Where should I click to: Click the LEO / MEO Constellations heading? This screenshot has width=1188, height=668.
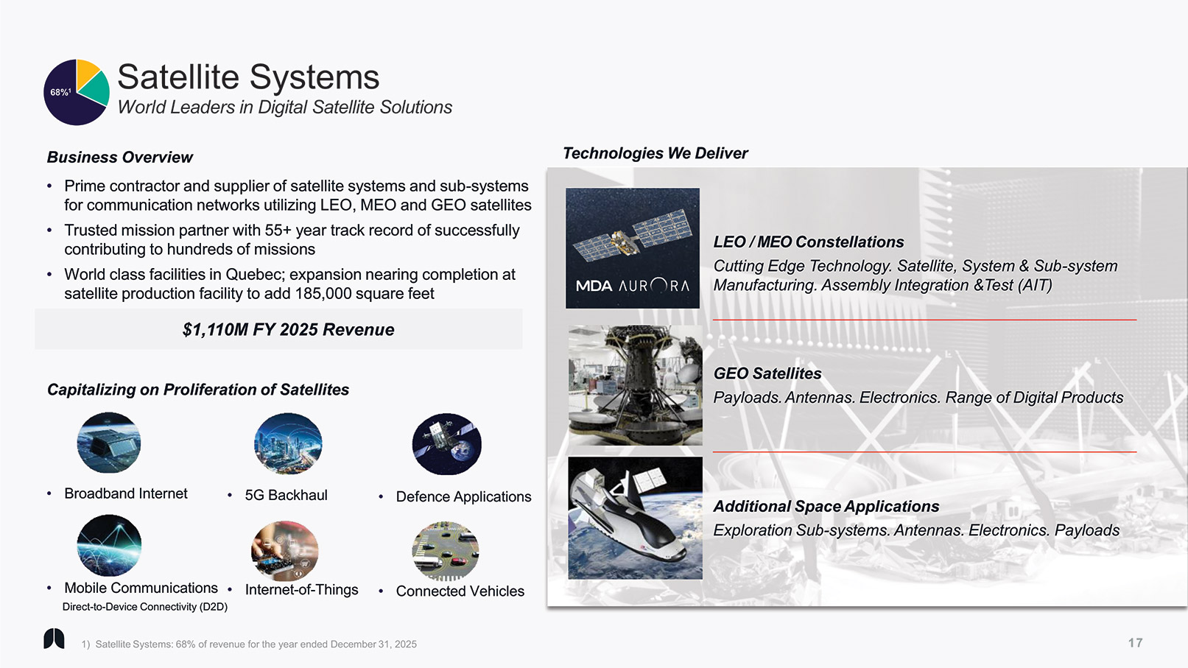[808, 242]
